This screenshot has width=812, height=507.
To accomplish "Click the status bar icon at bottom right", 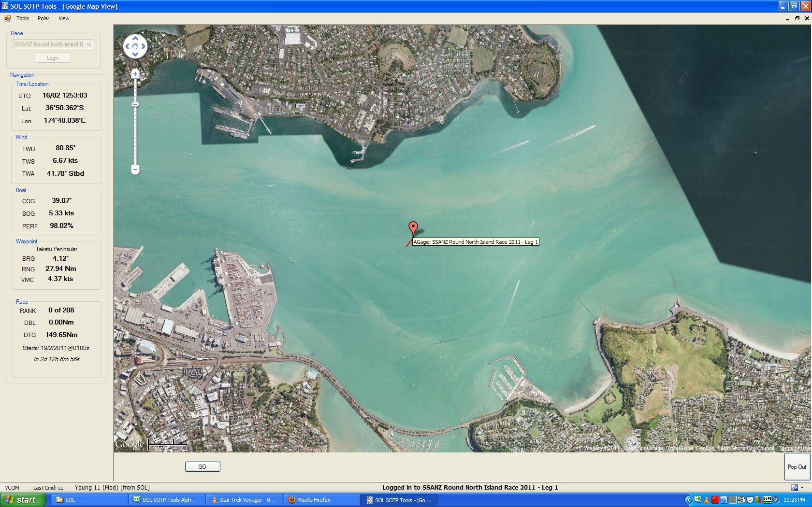I will point(795,487).
